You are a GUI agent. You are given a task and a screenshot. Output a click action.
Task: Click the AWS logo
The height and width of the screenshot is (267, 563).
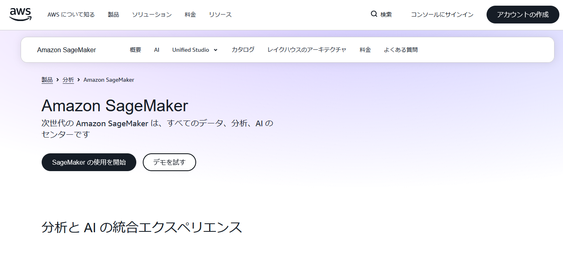tap(20, 13)
